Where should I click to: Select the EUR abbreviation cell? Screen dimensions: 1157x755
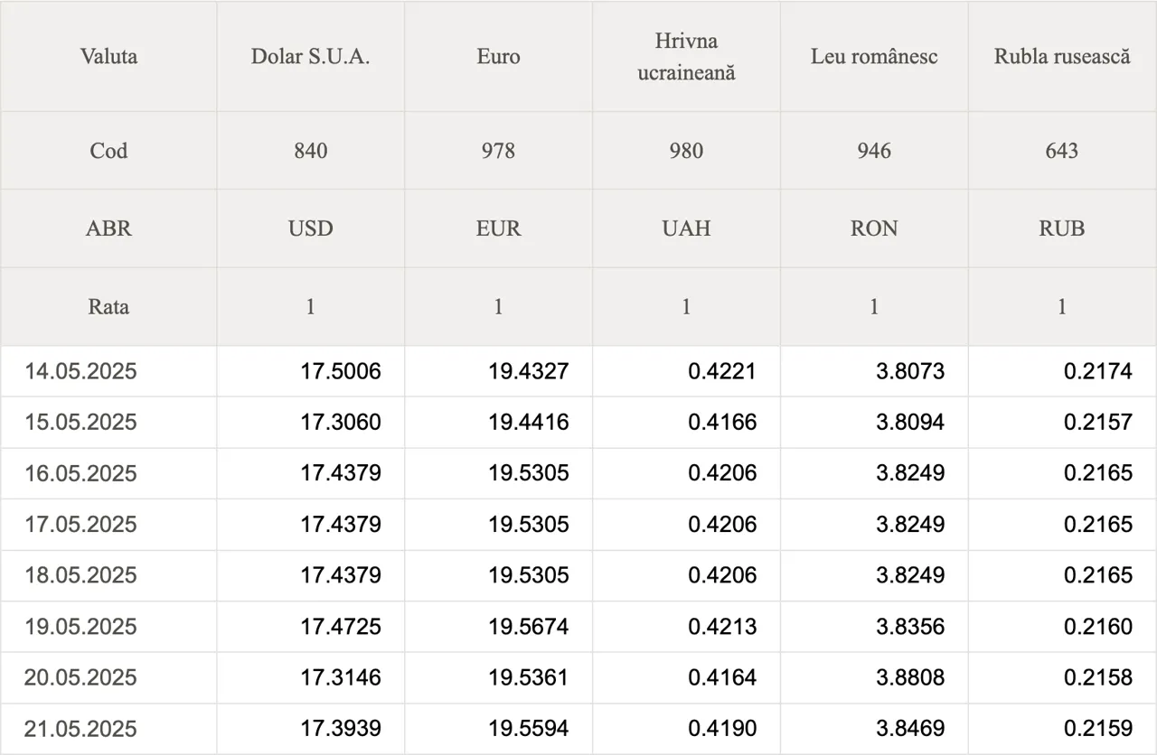(x=498, y=228)
